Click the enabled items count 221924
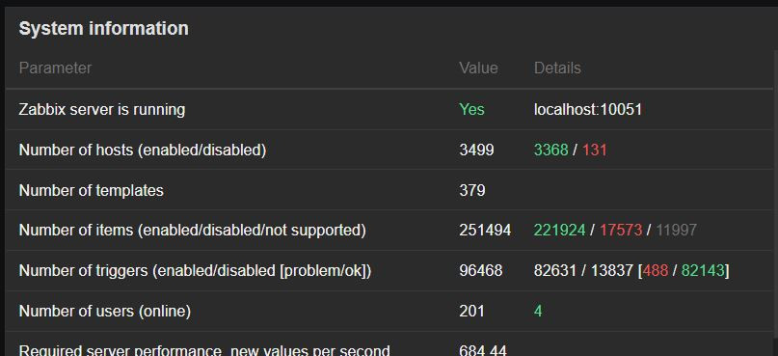The width and height of the screenshot is (778, 356). coord(560,231)
